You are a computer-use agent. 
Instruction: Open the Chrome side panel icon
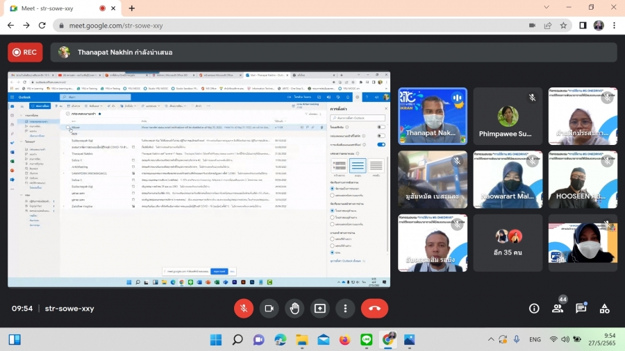(x=582, y=25)
